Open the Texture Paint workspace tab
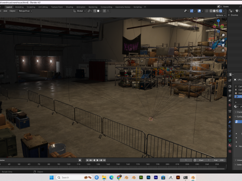 point(57,7)
